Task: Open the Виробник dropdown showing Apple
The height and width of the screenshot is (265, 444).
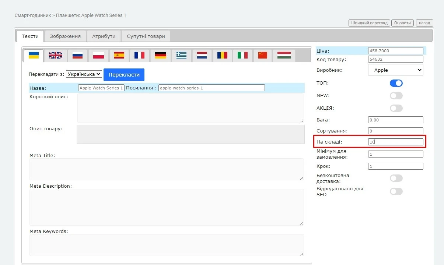Action: click(395, 70)
